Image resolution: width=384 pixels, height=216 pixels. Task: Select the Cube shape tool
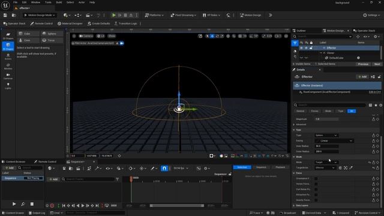tap(28, 34)
